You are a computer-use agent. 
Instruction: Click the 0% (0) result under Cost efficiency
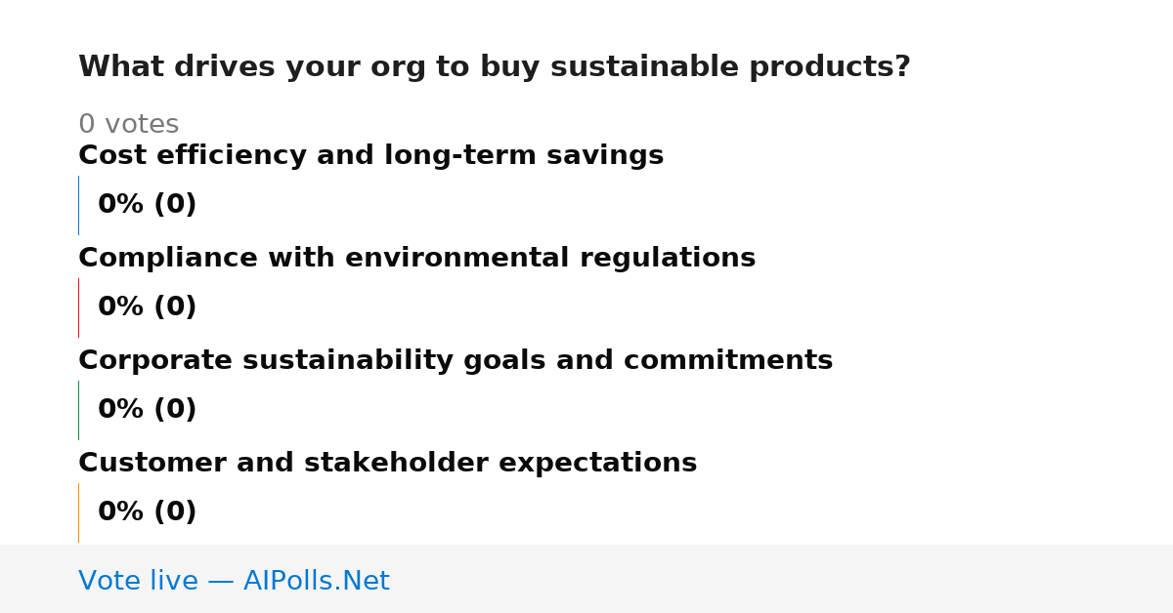click(x=148, y=205)
